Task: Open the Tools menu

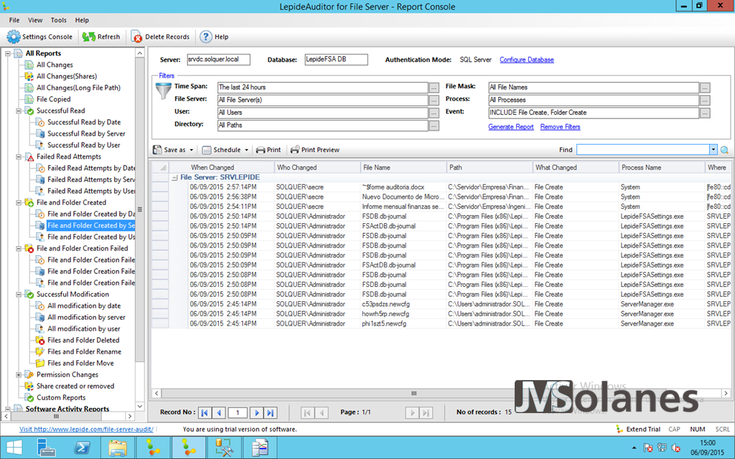Action: tap(59, 20)
